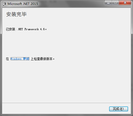Image resolution: width=133 pixels, height=116 pixels.
Task: Click the .NET Framework product name text
Action: tap(28, 29)
